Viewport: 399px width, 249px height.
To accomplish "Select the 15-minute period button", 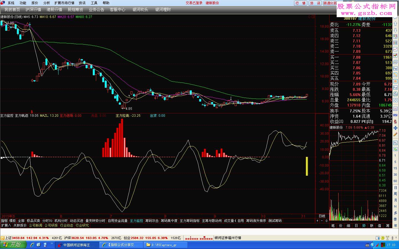I will tap(395, 168).
